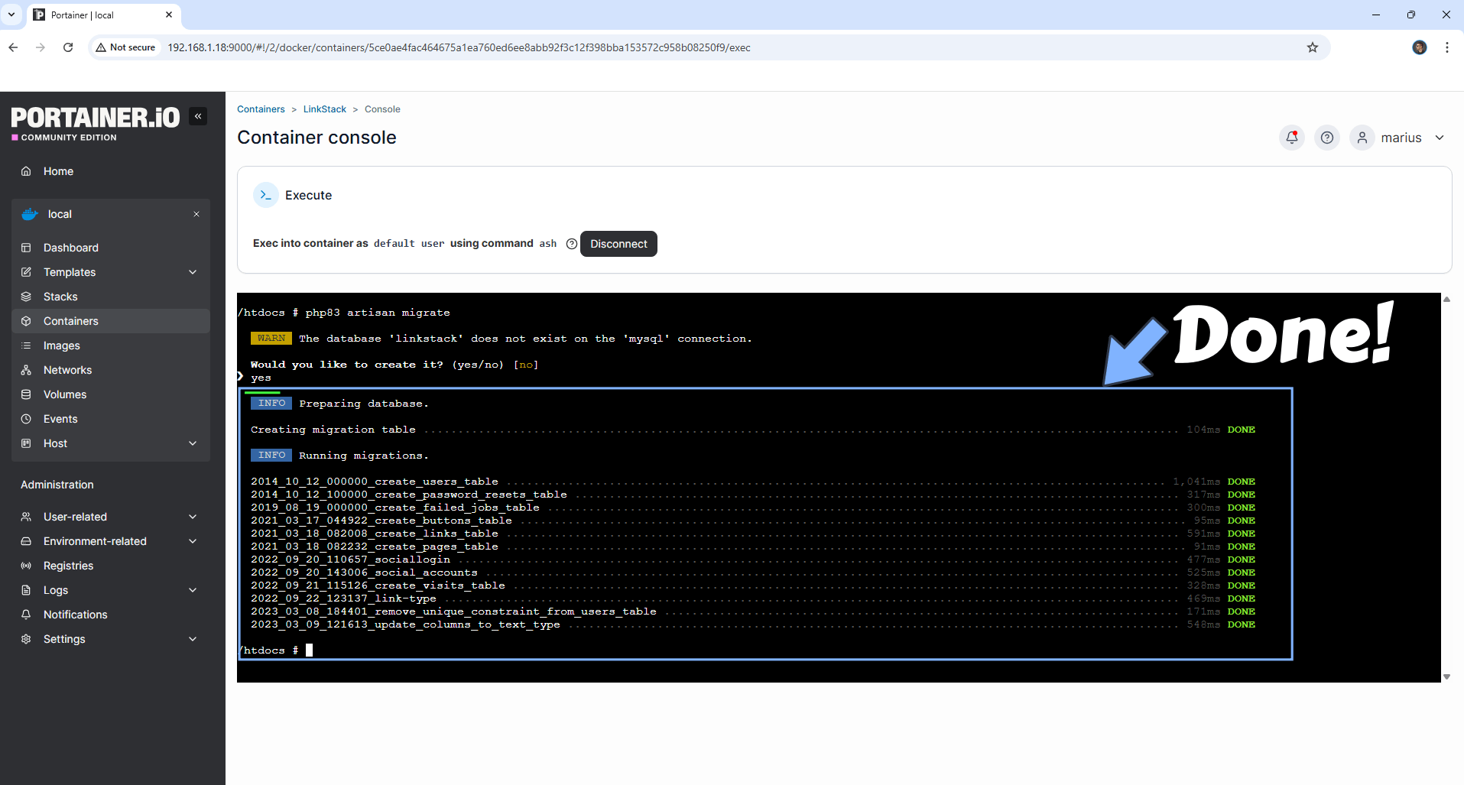Collapse the sidebar with double-chevron icon
This screenshot has height=785, width=1464.
(x=198, y=116)
